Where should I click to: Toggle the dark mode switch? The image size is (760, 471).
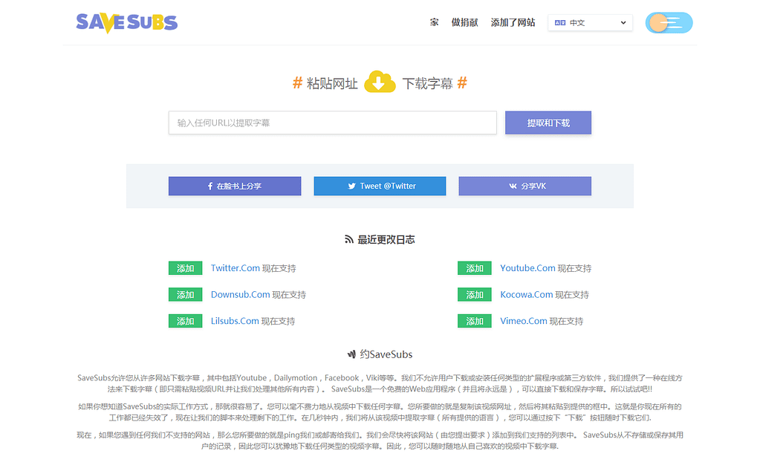(x=669, y=23)
